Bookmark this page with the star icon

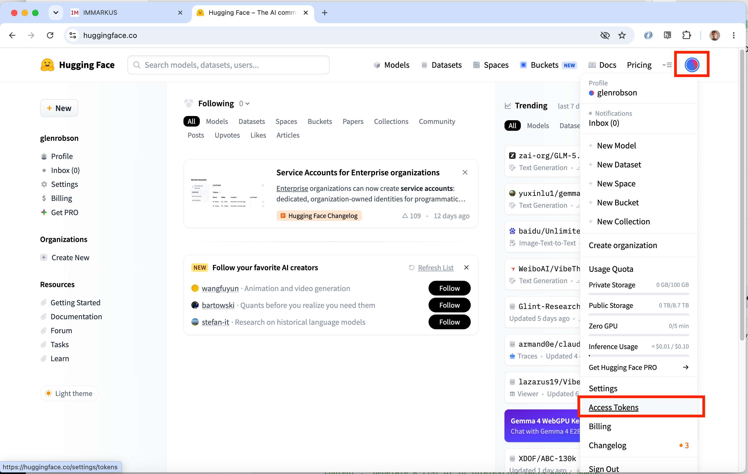(x=621, y=35)
